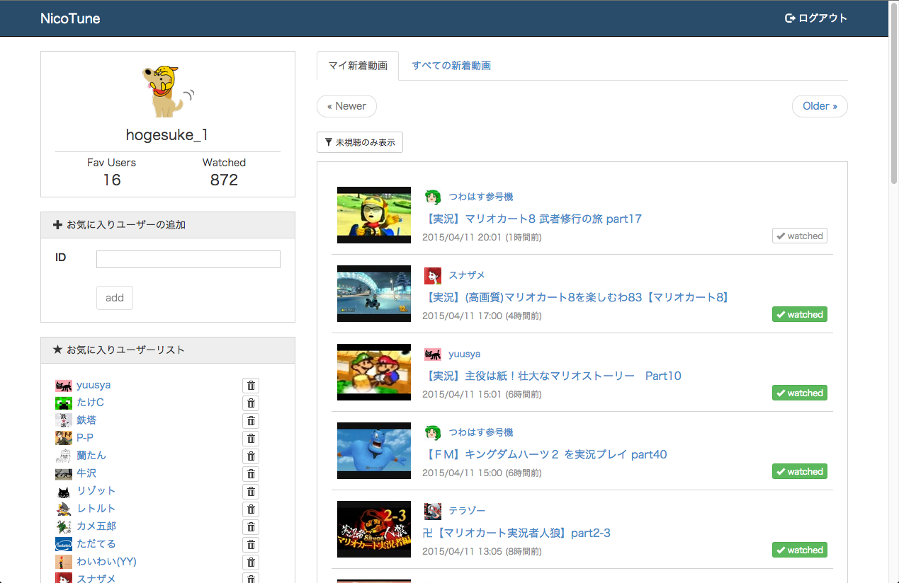The image size is (899, 583).
Task: Remove レトルト via trash icon
Action: [251, 509]
